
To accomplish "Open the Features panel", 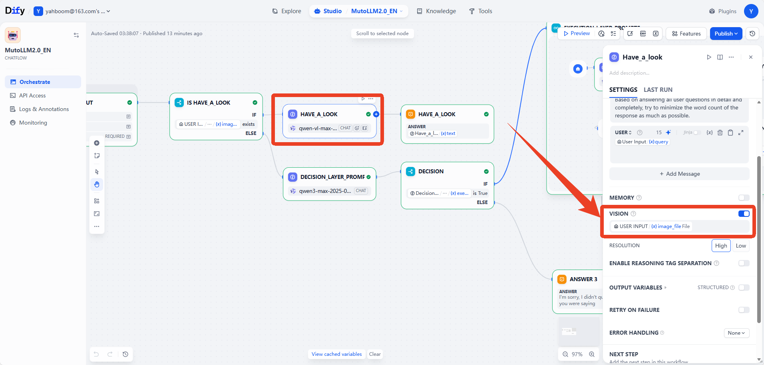I will pos(686,34).
